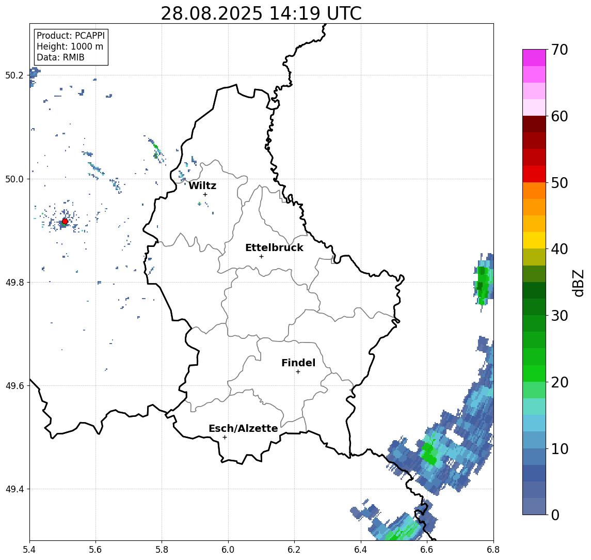Click the magenta top colorbar segment near 70

(x=534, y=58)
